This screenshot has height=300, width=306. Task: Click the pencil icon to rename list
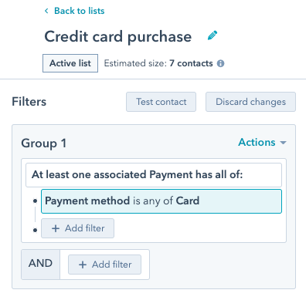coord(212,35)
